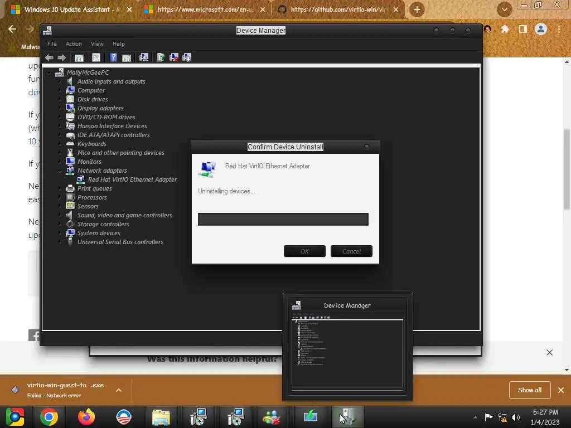Click the Chrome page vertical scrollbar thumb
This screenshot has width=571, height=428.
[567, 169]
